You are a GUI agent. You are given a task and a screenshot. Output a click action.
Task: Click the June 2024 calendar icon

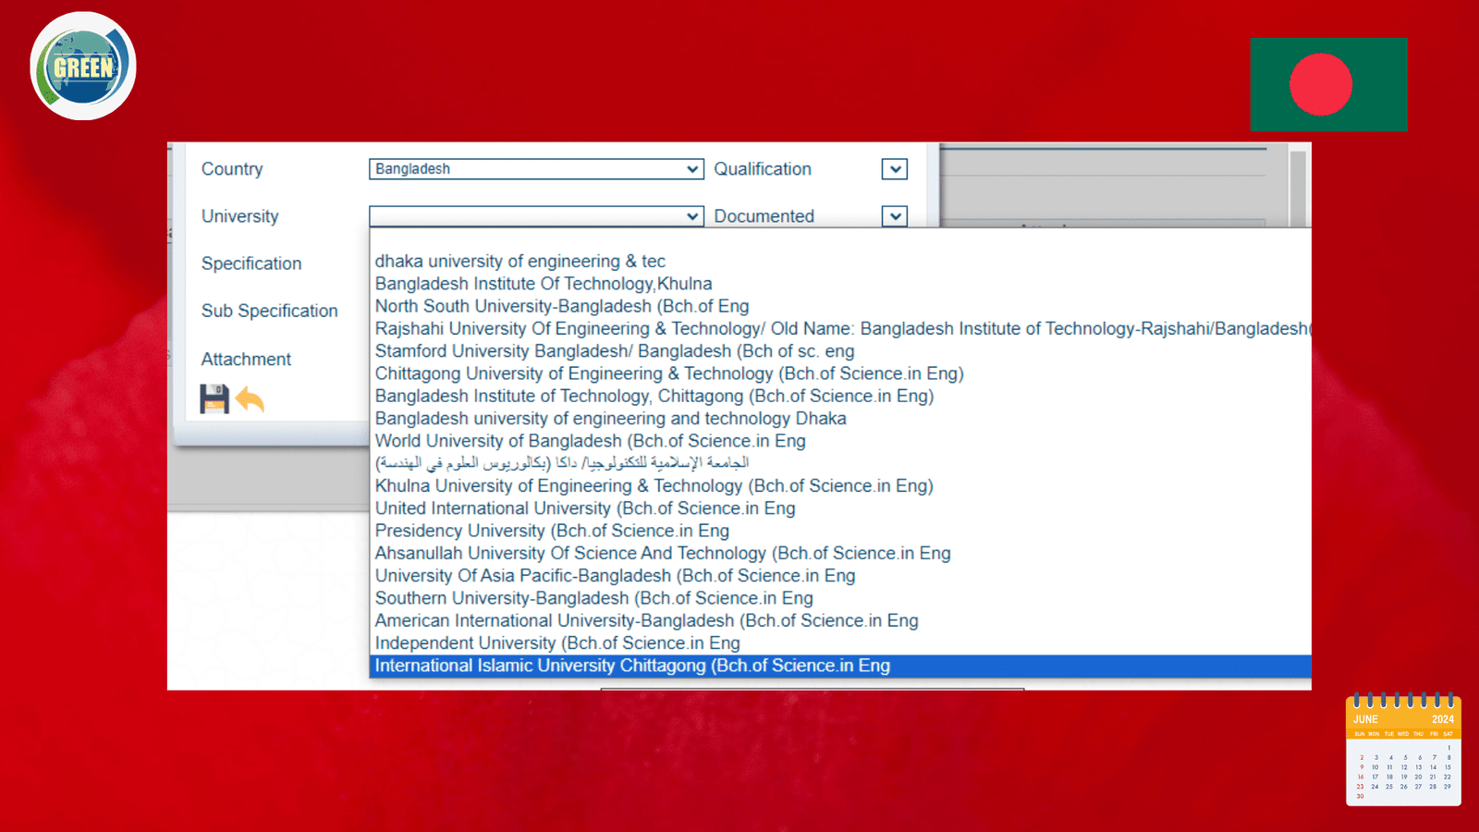pyautogui.click(x=1403, y=750)
